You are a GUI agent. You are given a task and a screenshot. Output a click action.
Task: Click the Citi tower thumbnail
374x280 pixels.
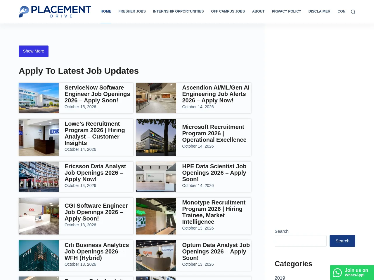coord(39,256)
